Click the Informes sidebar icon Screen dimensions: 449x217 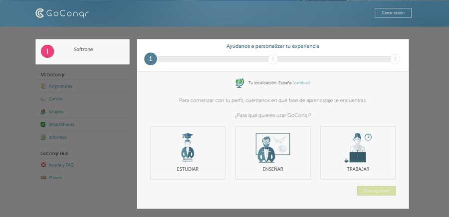coord(43,137)
